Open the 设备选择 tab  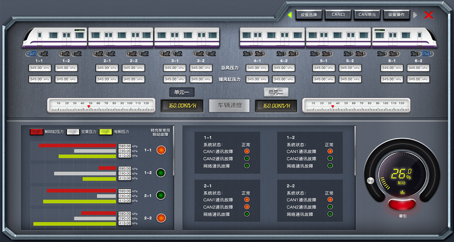[x=309, y=15]
